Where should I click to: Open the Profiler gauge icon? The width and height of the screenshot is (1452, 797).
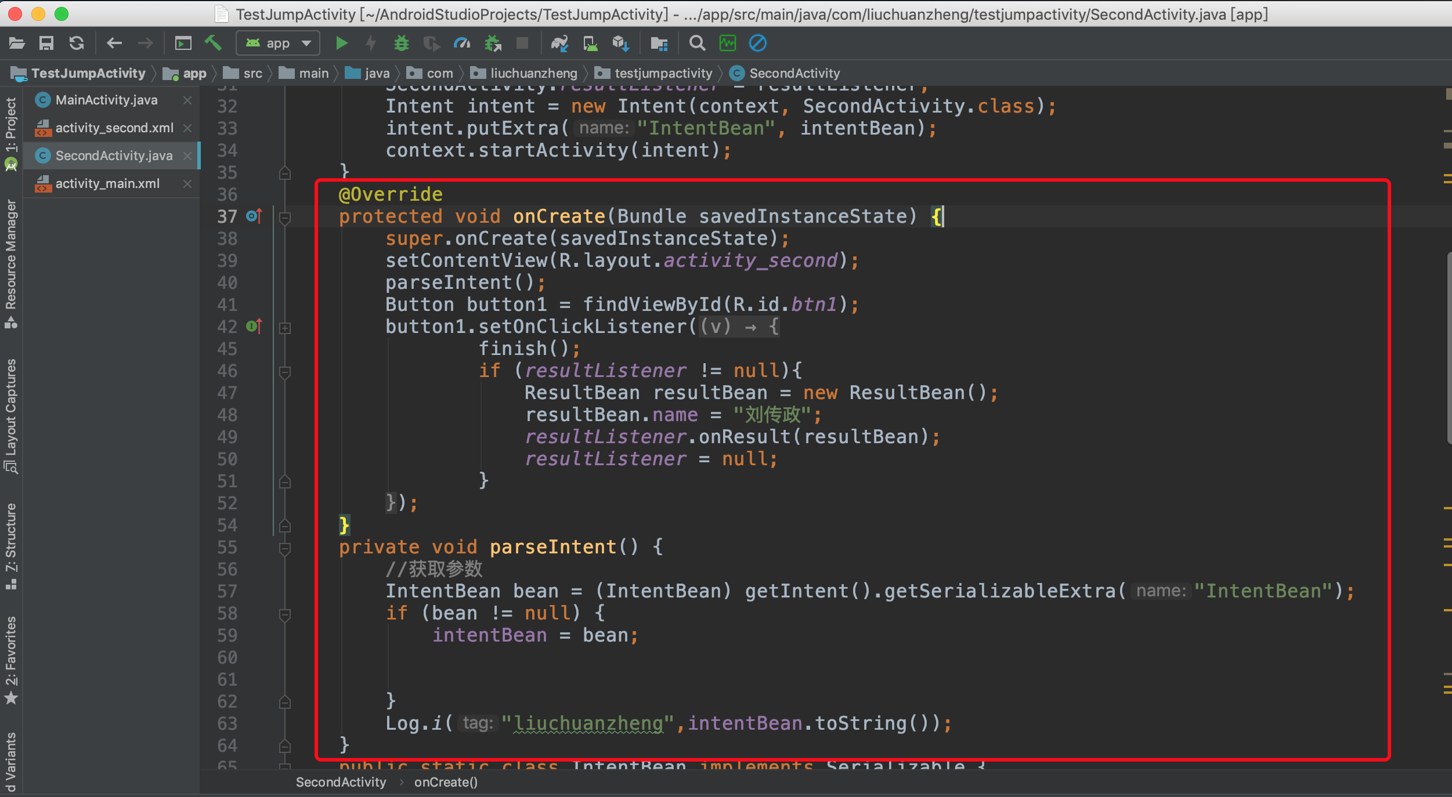(462, 43)
